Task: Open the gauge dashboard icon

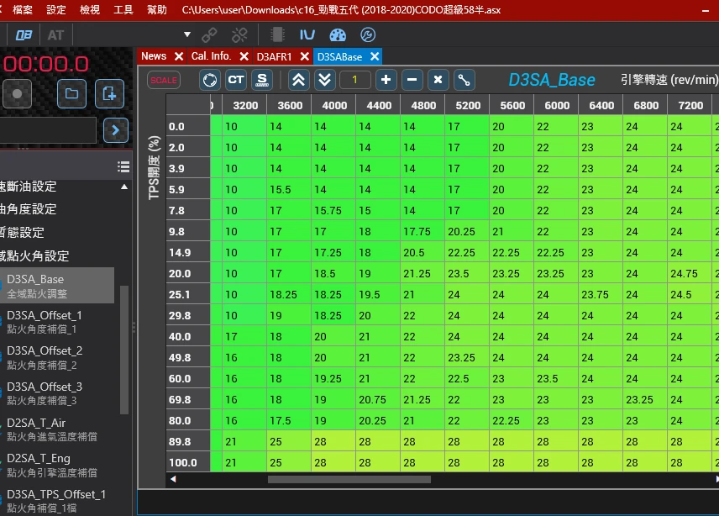Action: 338,34
